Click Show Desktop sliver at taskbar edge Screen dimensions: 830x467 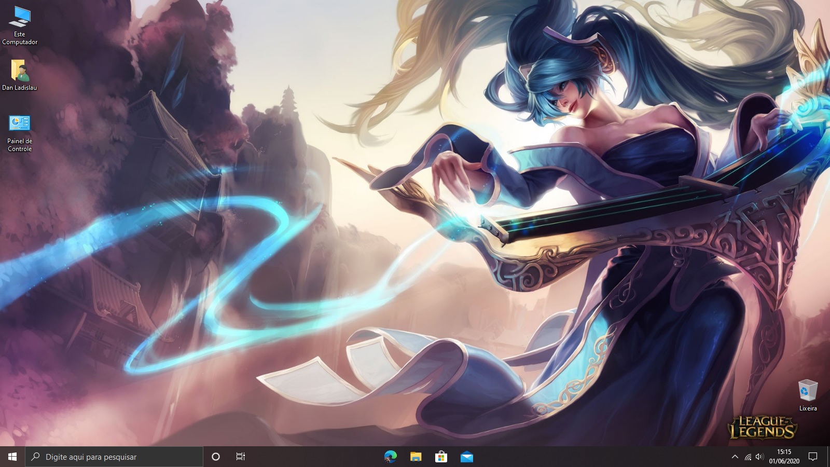(828, 457)
